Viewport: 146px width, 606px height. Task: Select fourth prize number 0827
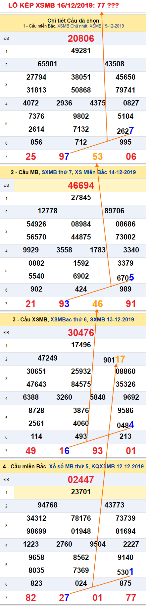[131, 103]
